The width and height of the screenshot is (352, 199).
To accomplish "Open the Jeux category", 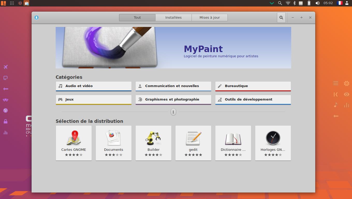I will [x=94, y=100].
